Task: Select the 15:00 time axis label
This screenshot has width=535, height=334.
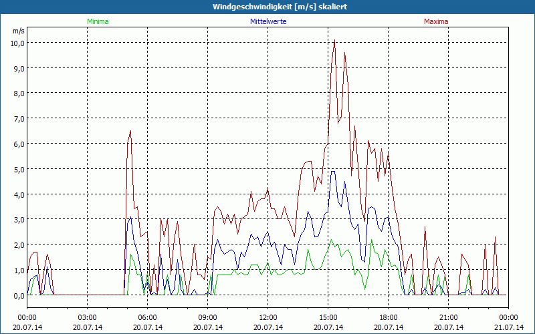Action: 328,317
